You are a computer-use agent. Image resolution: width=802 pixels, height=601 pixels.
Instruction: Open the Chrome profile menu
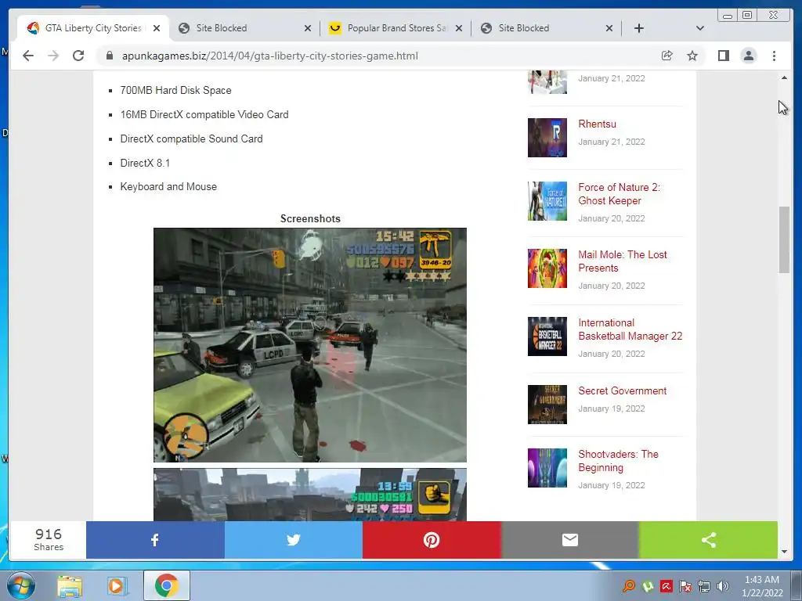(748, 56)
